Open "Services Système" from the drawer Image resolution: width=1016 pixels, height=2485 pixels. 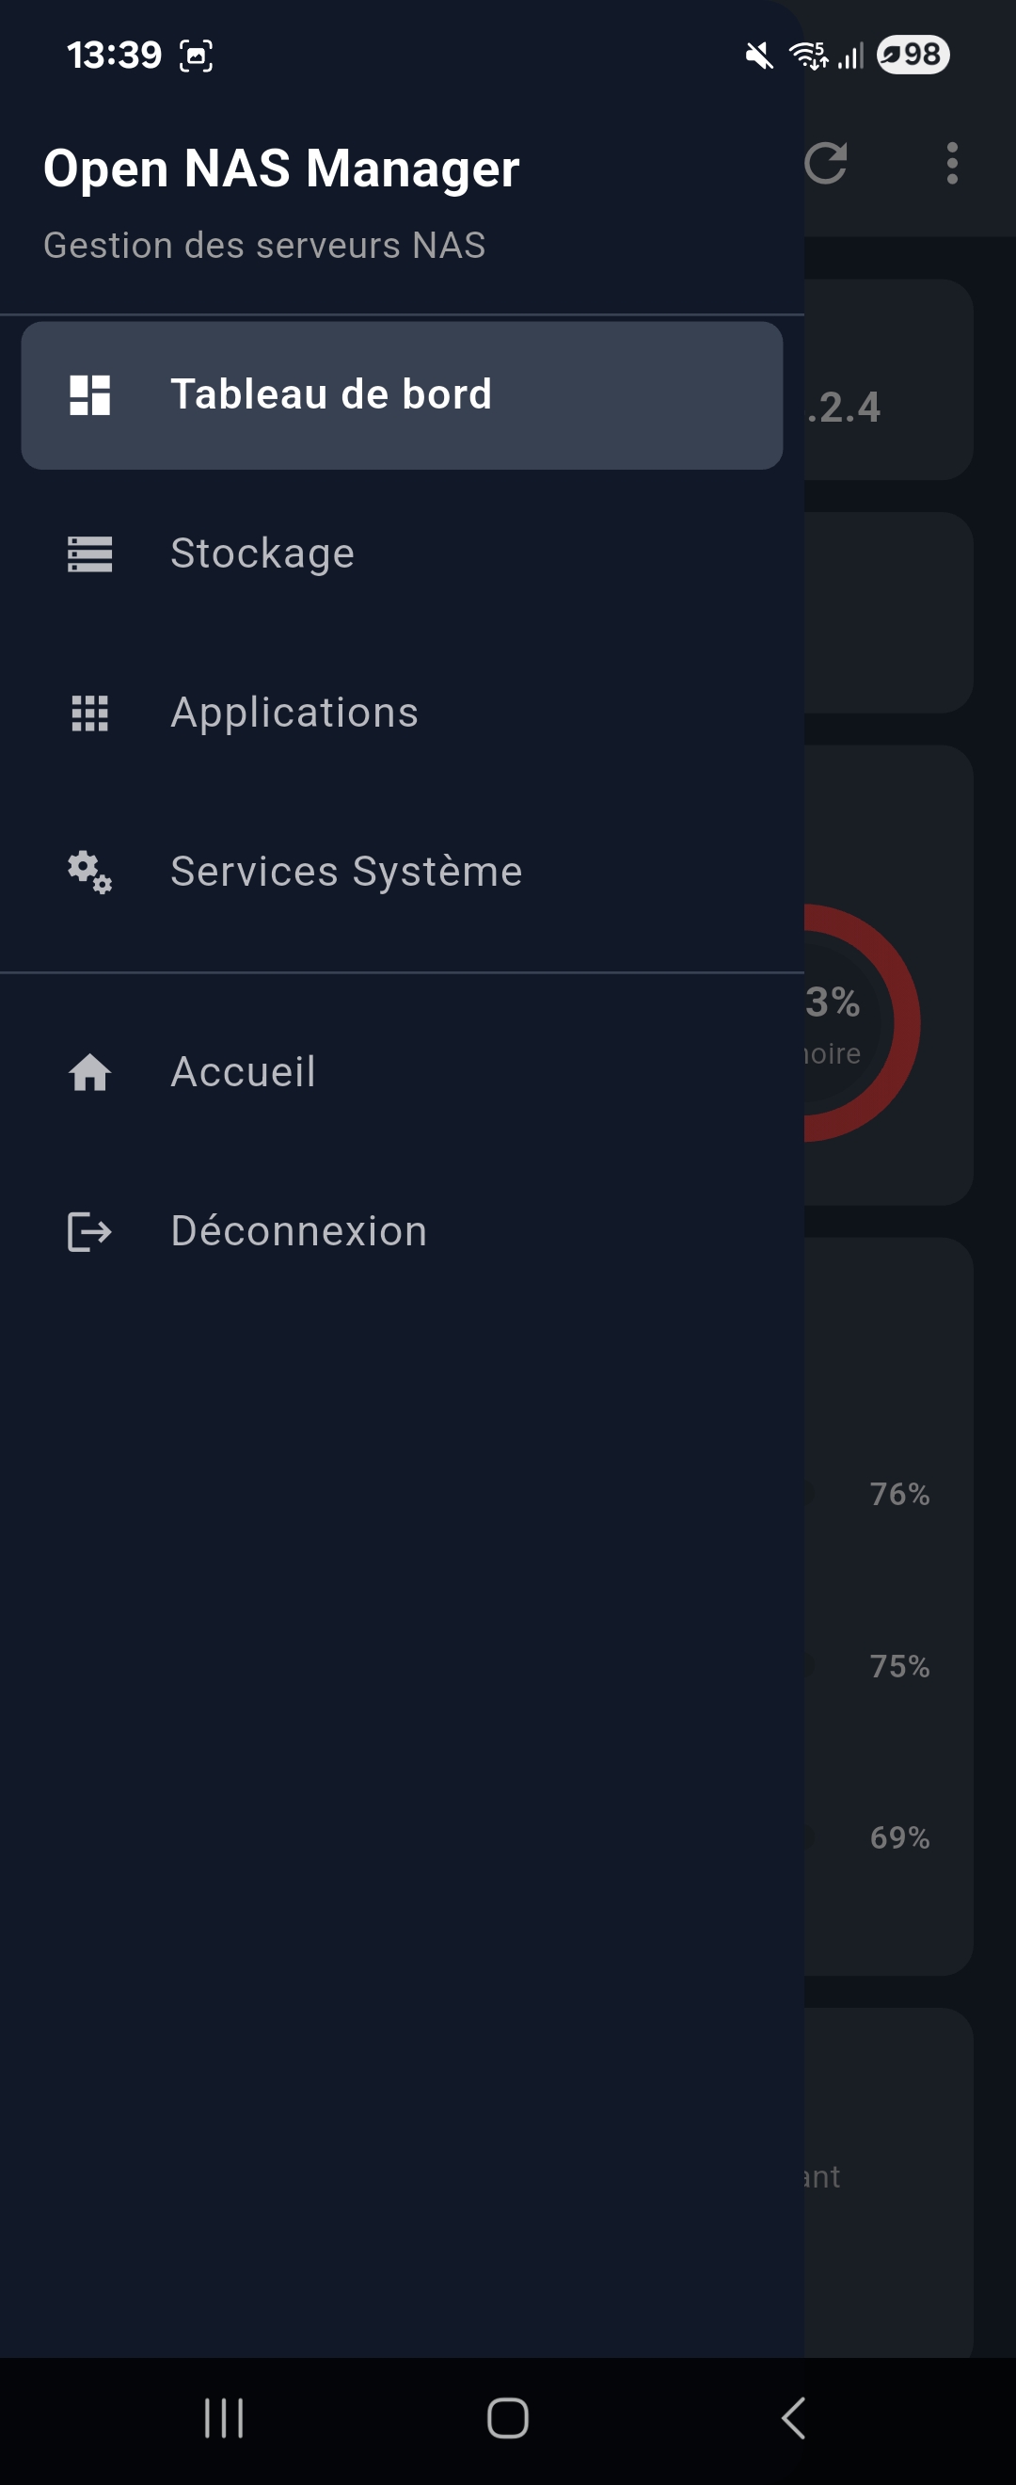[345, 872]
